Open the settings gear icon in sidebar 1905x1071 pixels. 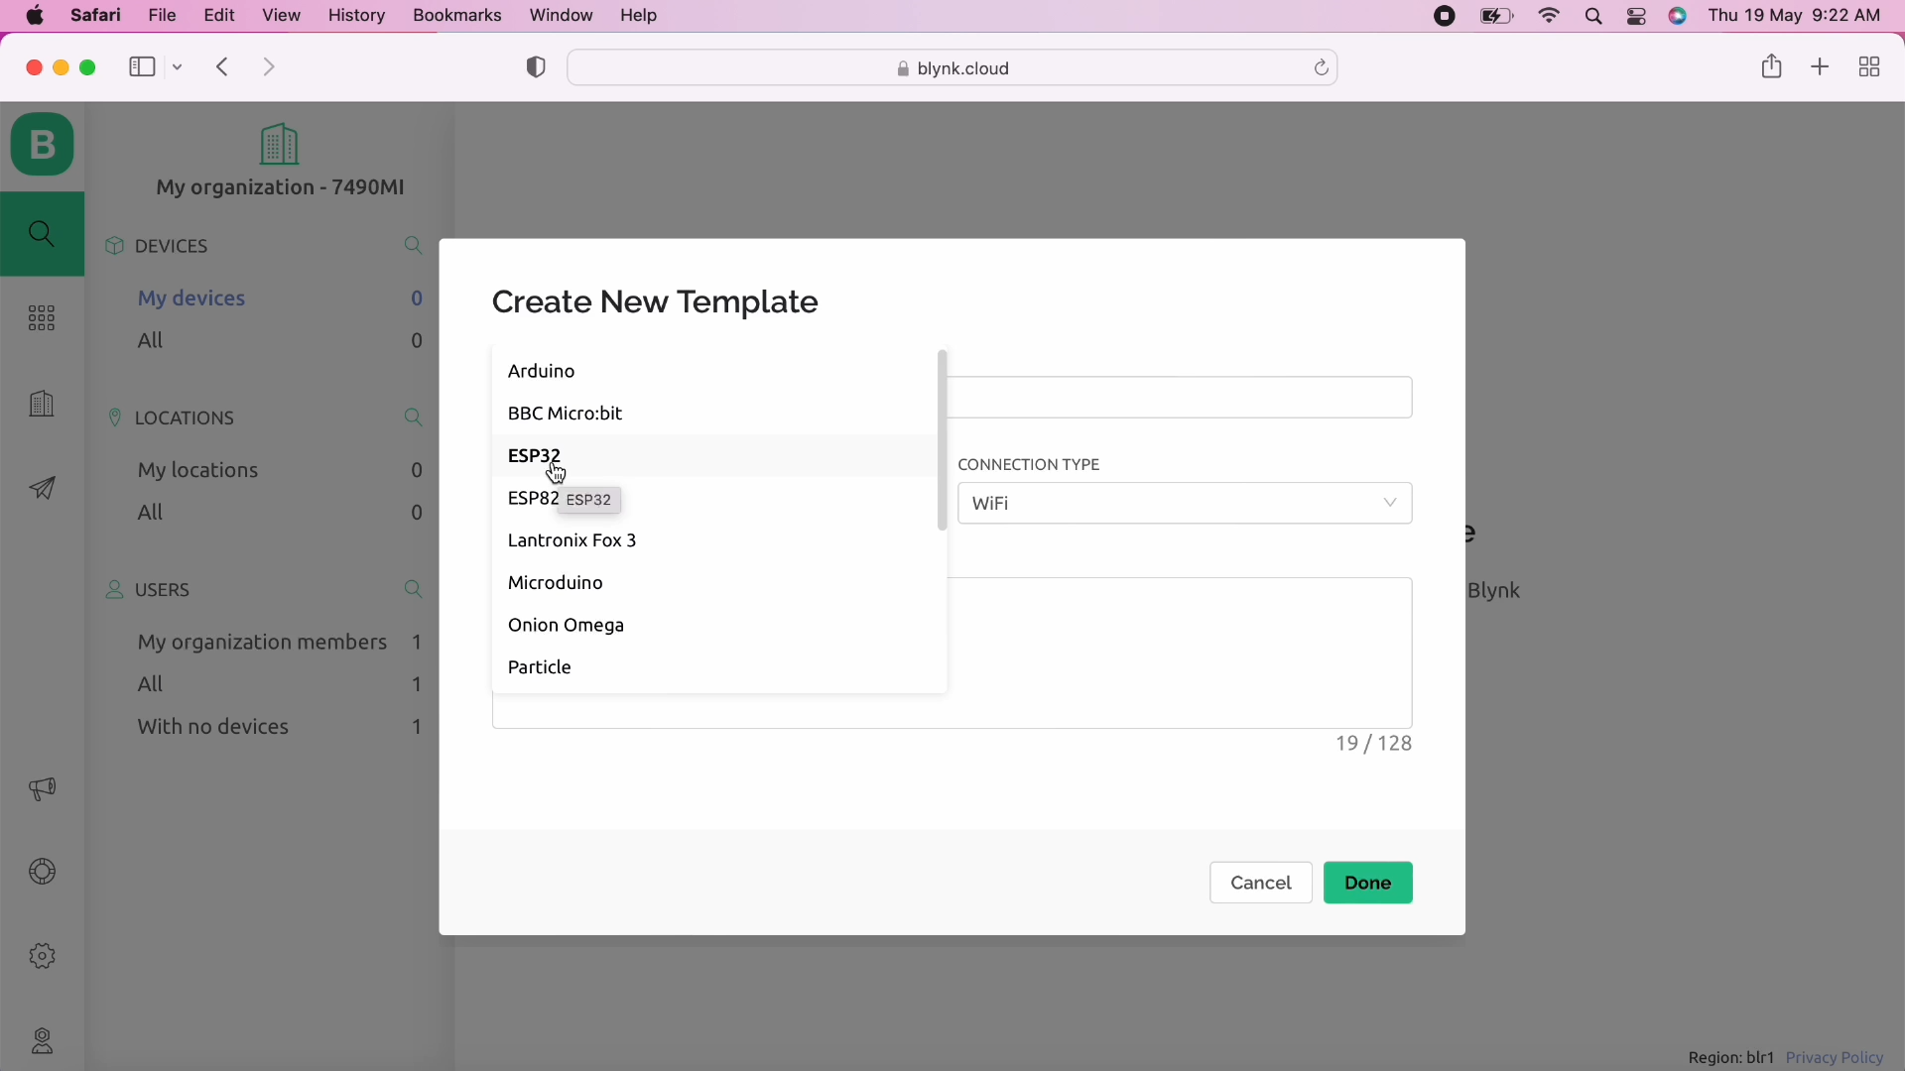point(42,958)
